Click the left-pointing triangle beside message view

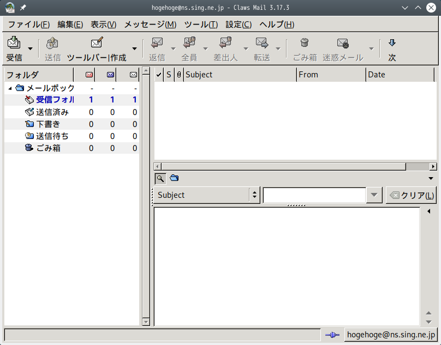(428, 211)
